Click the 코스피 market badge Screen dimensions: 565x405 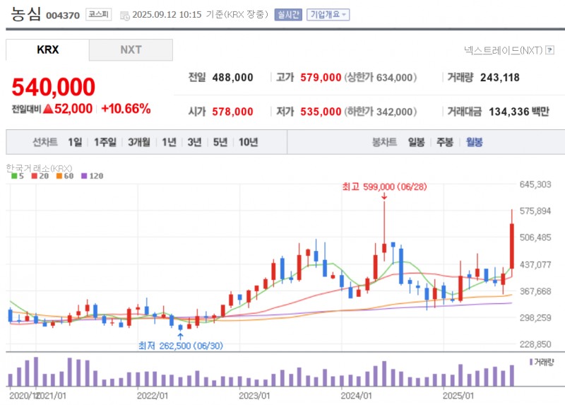pyautogui.click(x=98, y=14)
